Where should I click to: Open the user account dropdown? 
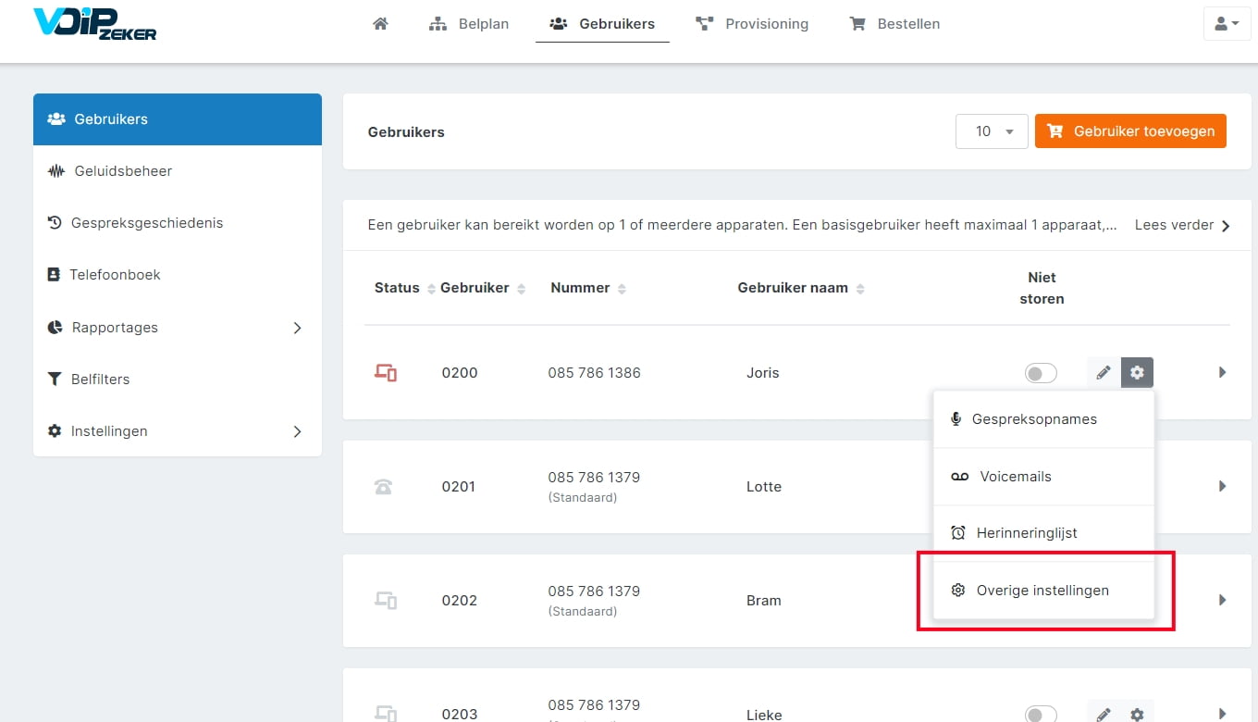point(1227,24)
